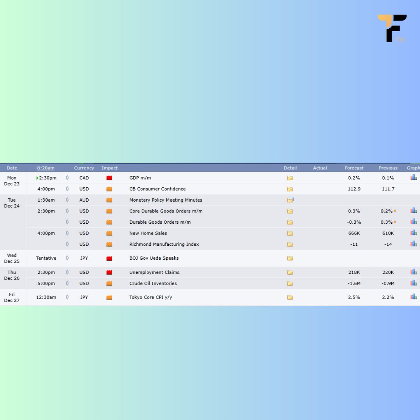Open detail folder for BOJ Gov Ueda Speaks

[x=290, y=258]
